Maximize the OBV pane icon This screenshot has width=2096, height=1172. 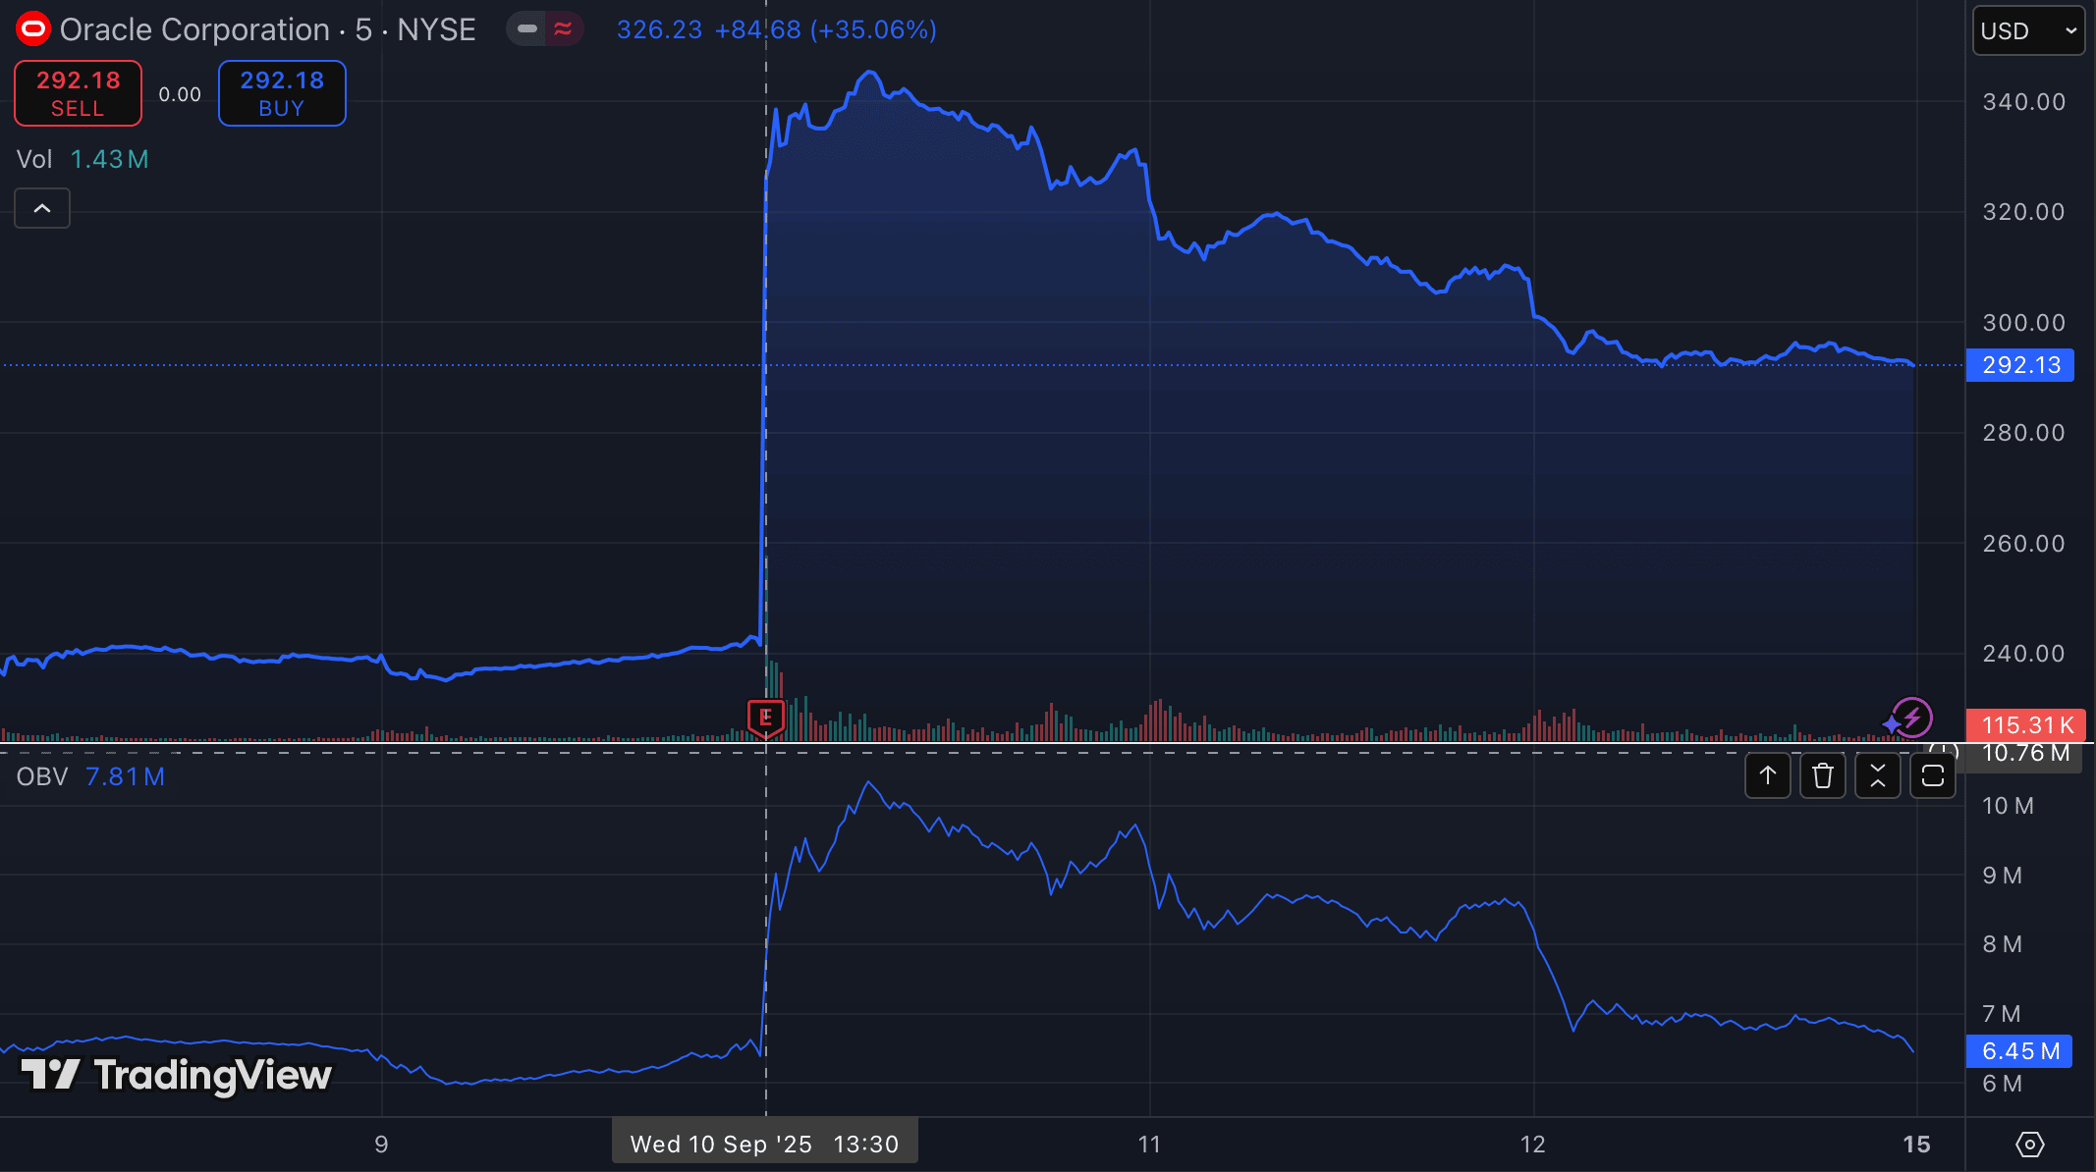coord(1933,775)
